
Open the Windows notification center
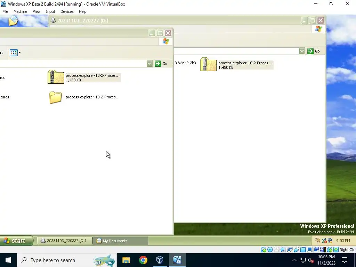click(345, 260)
